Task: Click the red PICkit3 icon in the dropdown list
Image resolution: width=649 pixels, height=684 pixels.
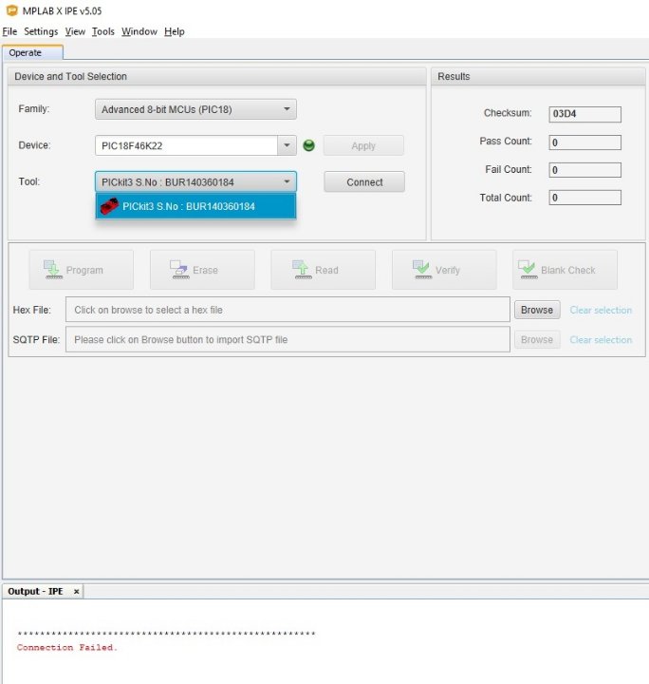Action: pyautogui.click(x=109, y=206)
